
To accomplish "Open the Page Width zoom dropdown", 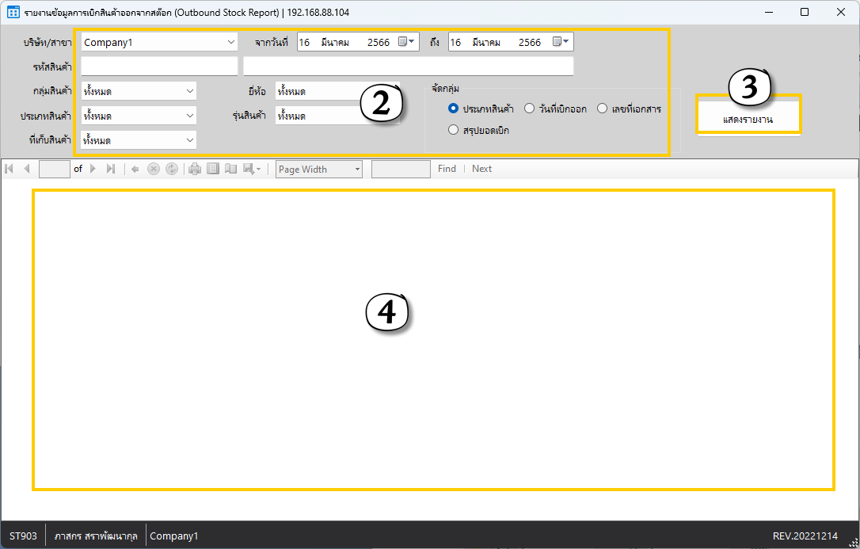I will pos(357,169).
